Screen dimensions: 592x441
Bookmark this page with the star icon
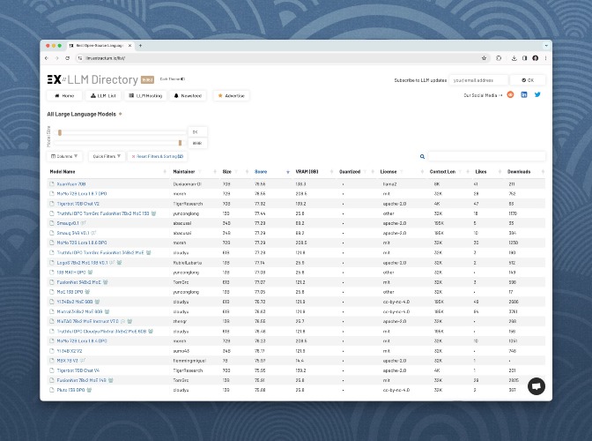pyautogui.click(x=484, y=58)
